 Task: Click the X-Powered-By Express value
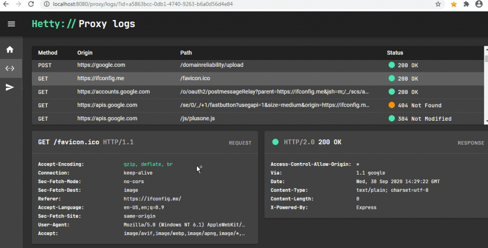(x=366, y=207)
